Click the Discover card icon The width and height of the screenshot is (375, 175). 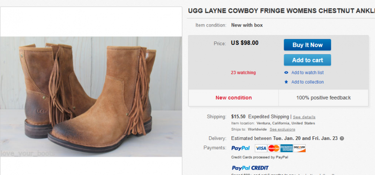click(300, 148)
